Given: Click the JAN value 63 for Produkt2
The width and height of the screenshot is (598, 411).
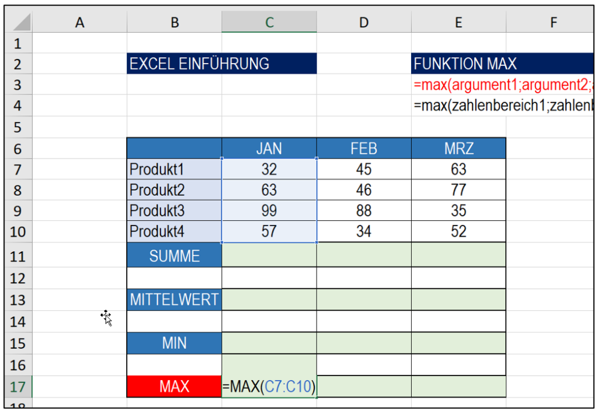Looking at the screenshot, I should 269,190.
